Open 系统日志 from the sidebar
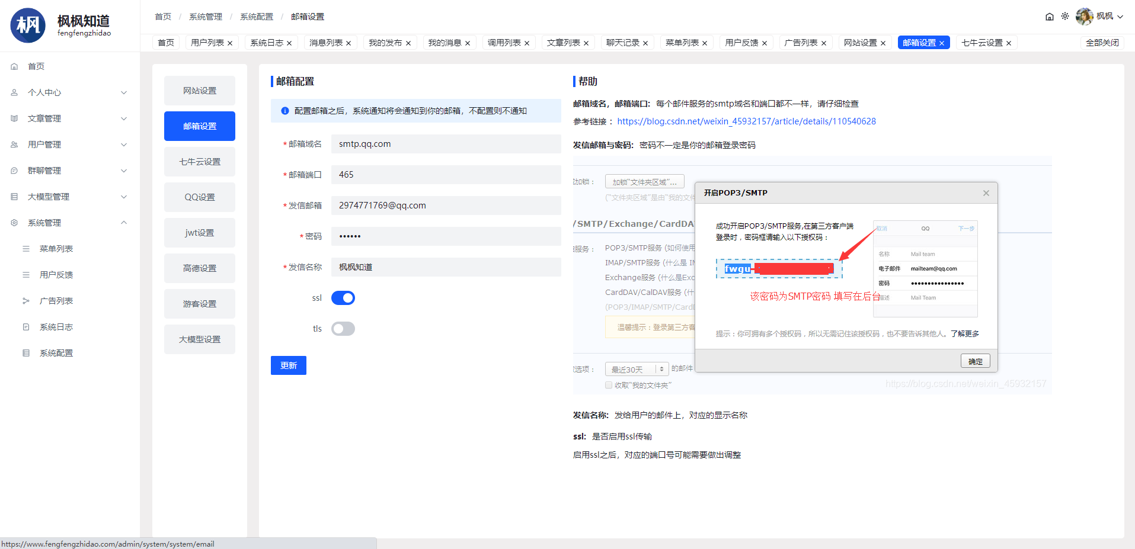This screenshot has width=1135, height=549. coord(56,327)
